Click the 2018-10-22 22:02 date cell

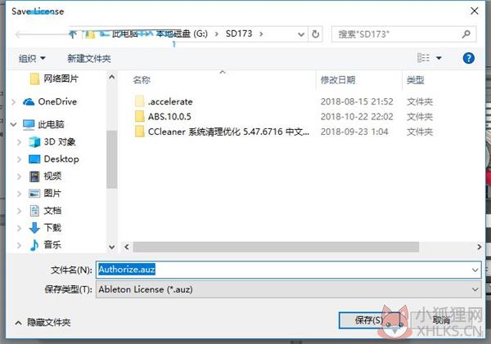click(357, 117)
